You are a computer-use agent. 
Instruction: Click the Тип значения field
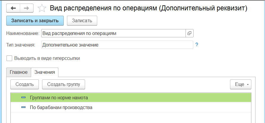click(x=117, y=45)
